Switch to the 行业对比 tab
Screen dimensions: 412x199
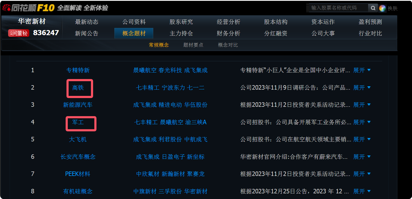coord(370,33)
